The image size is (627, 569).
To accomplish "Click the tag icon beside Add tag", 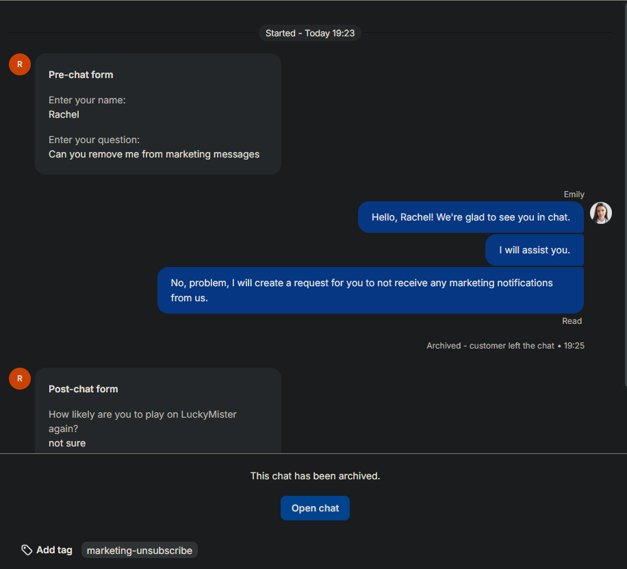I will (x=27, y=550).
